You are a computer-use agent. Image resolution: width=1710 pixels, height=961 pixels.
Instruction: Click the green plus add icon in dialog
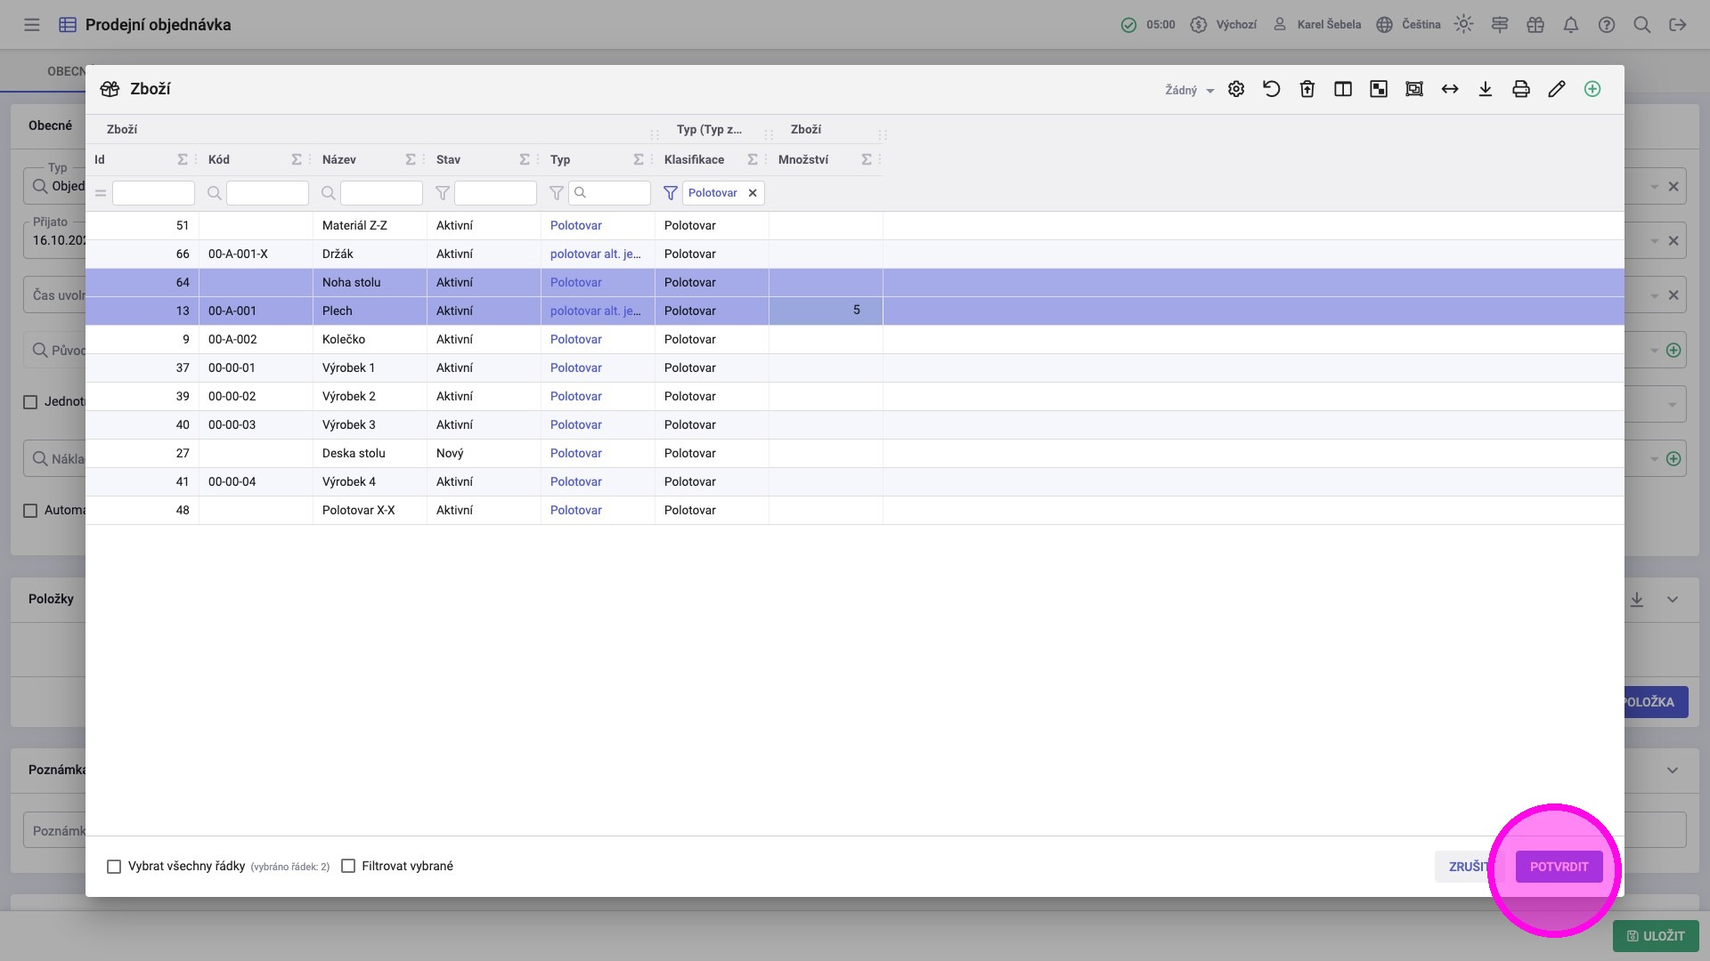[1592, 89]
